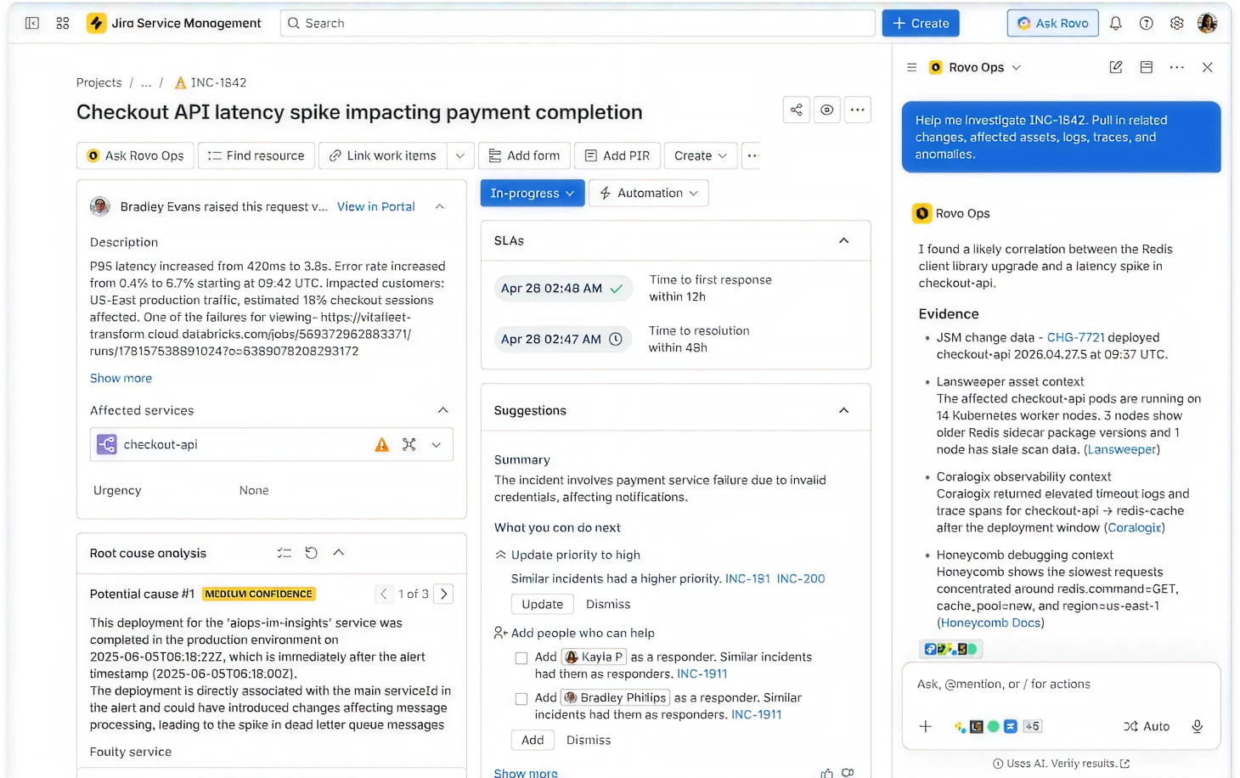Click the +5 tools badge in chat input
Screen dimensions: 1240x778
pos(1032,726)
